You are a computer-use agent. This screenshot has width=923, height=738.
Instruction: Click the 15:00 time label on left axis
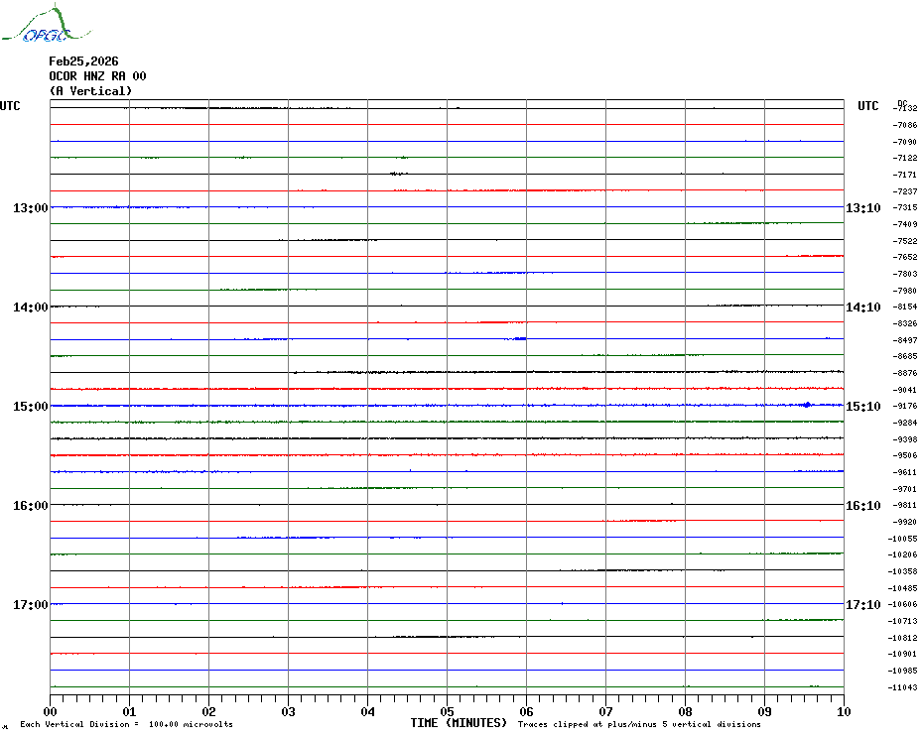click(31, 407)
